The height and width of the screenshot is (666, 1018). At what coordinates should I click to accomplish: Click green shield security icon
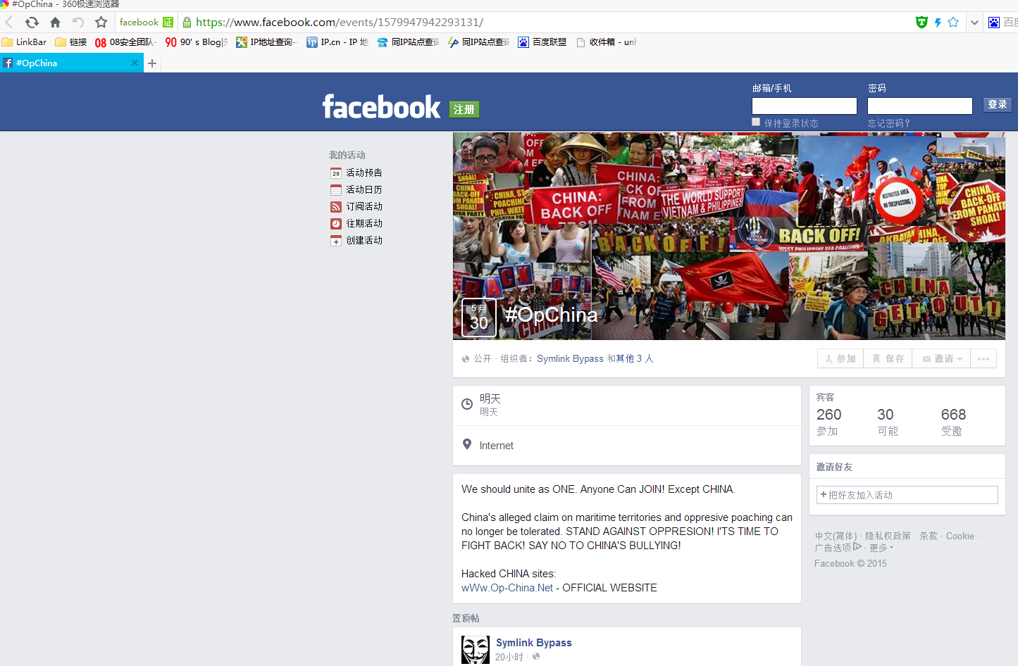(921, 23)
